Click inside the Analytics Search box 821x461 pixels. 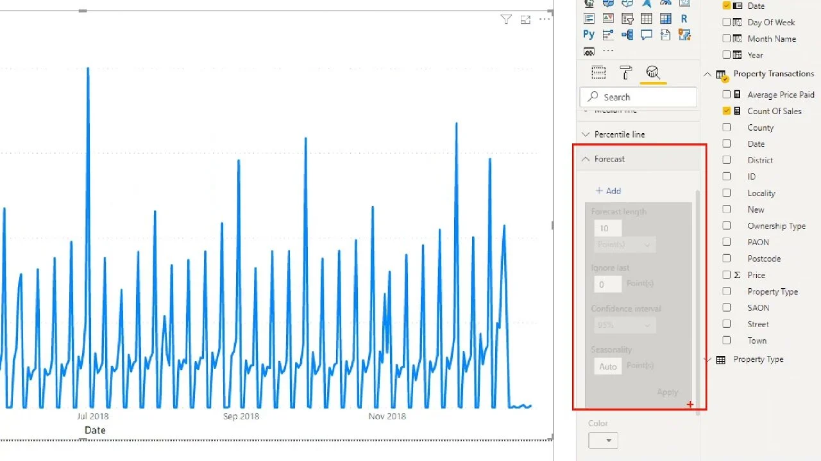pos(638,96)
